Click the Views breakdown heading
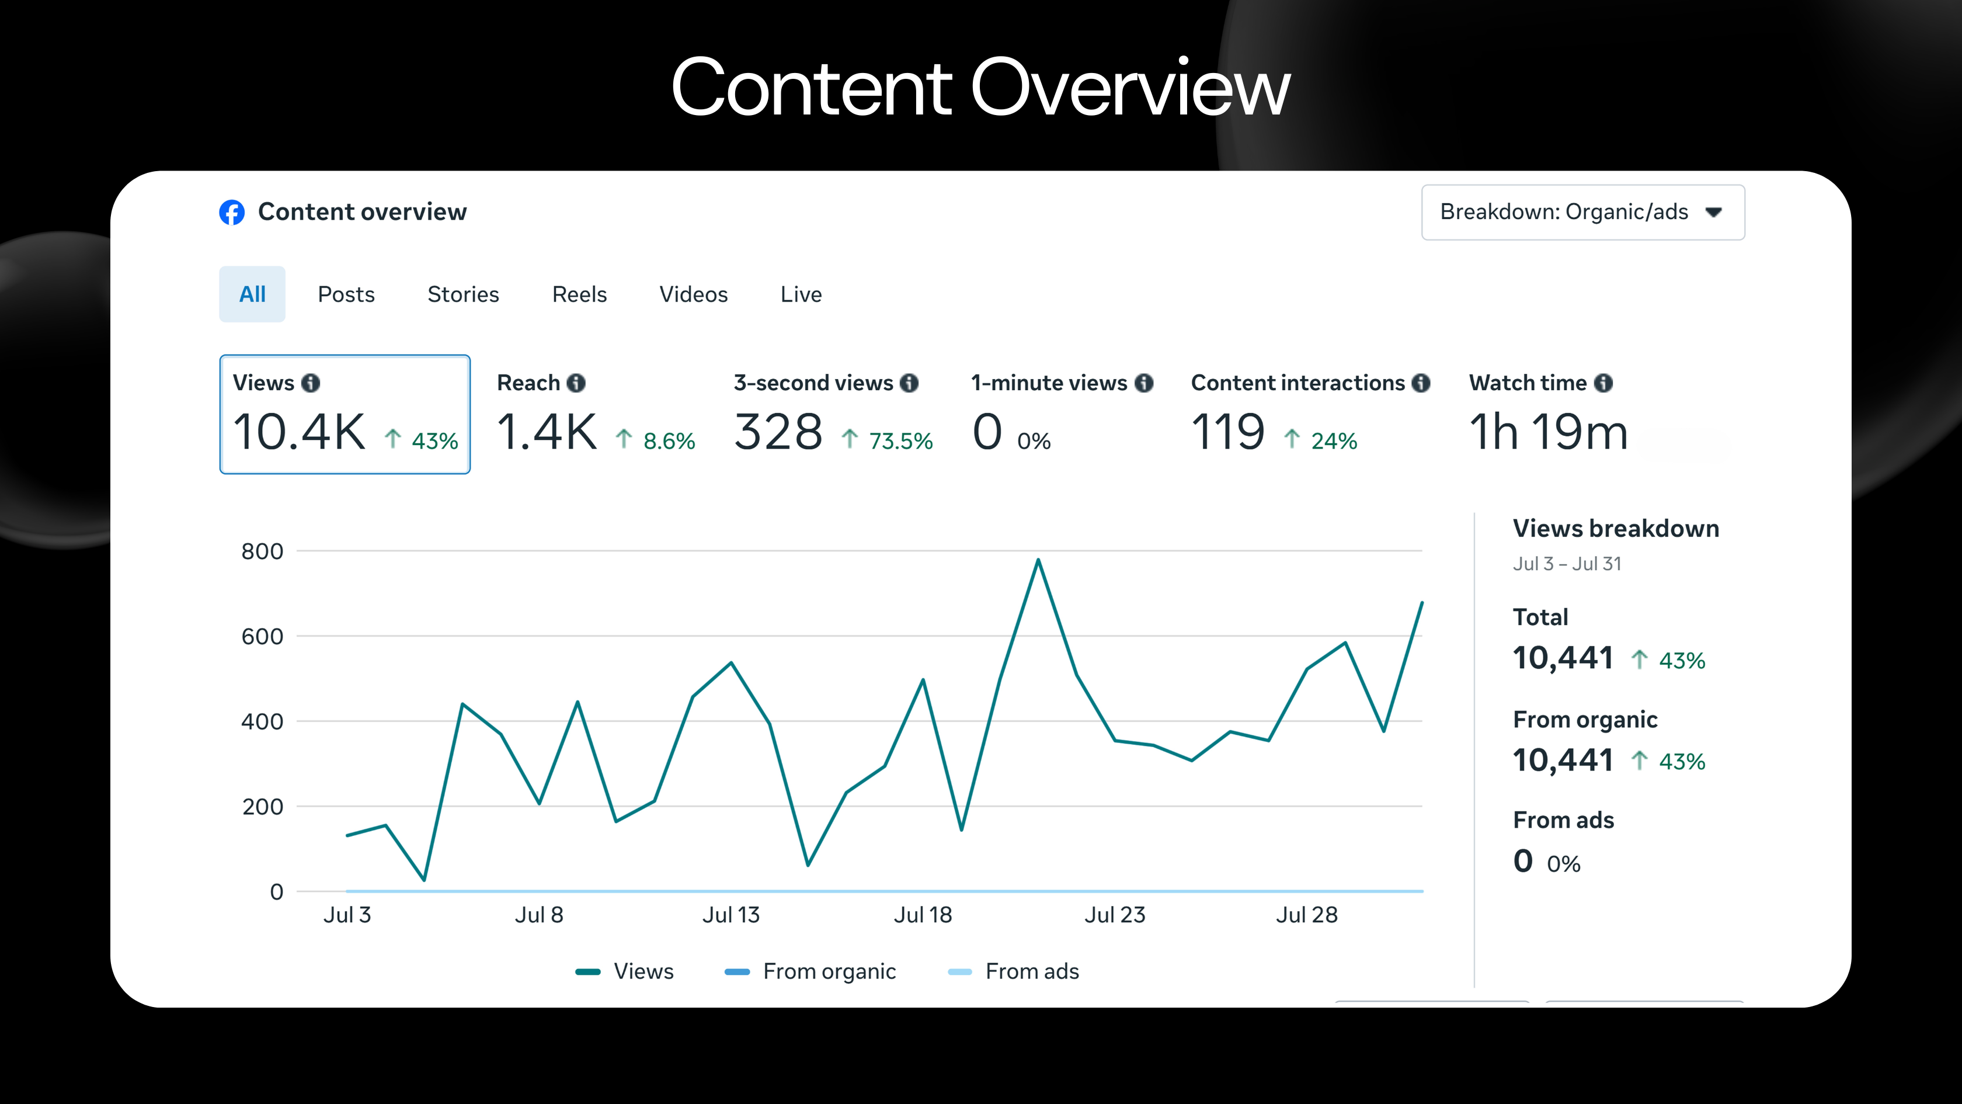Screen dimensions: 1962x1104 pyautogui.click(x=1616, y=529)
